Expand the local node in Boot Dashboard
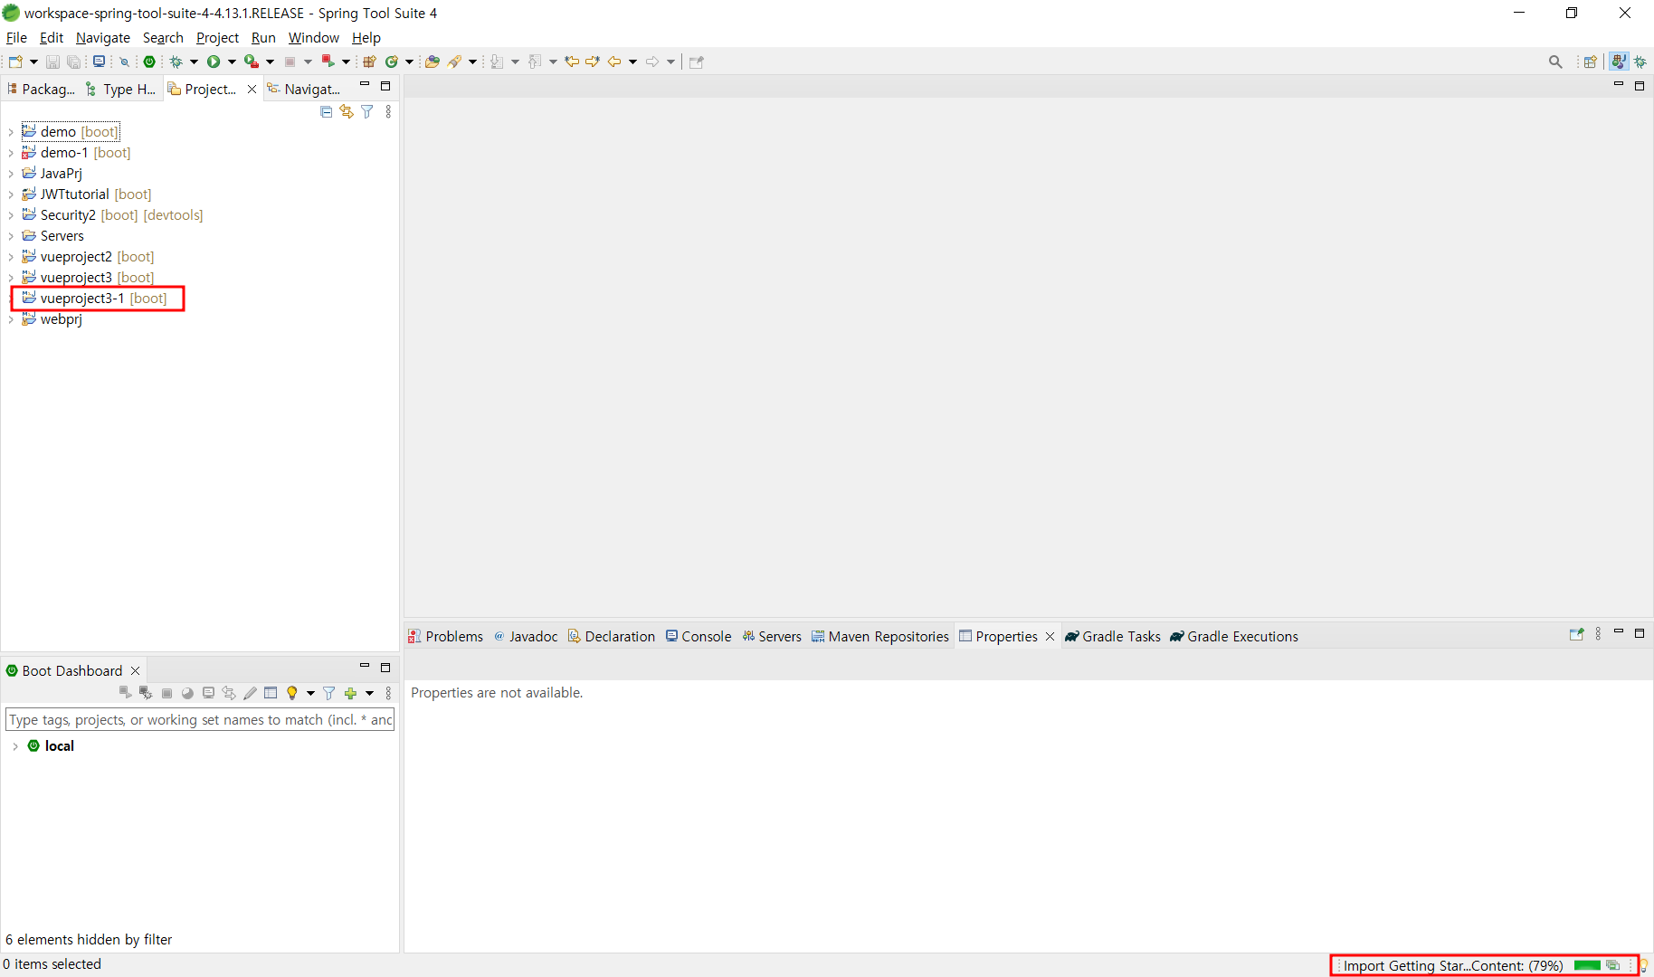Viewport: 1654px width, 977px height. pos(15,746)
